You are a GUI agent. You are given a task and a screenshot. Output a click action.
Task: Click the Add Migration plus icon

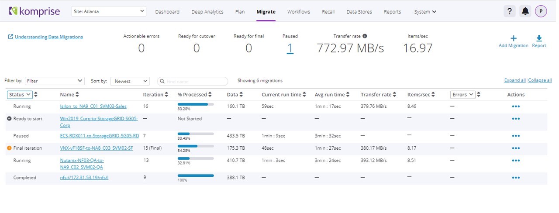point(514,38)
